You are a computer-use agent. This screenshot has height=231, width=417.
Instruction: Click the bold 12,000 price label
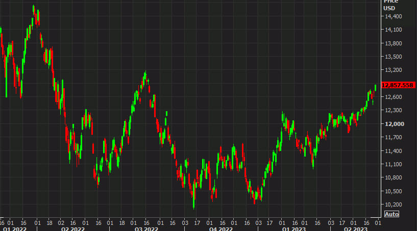point(395,124)
